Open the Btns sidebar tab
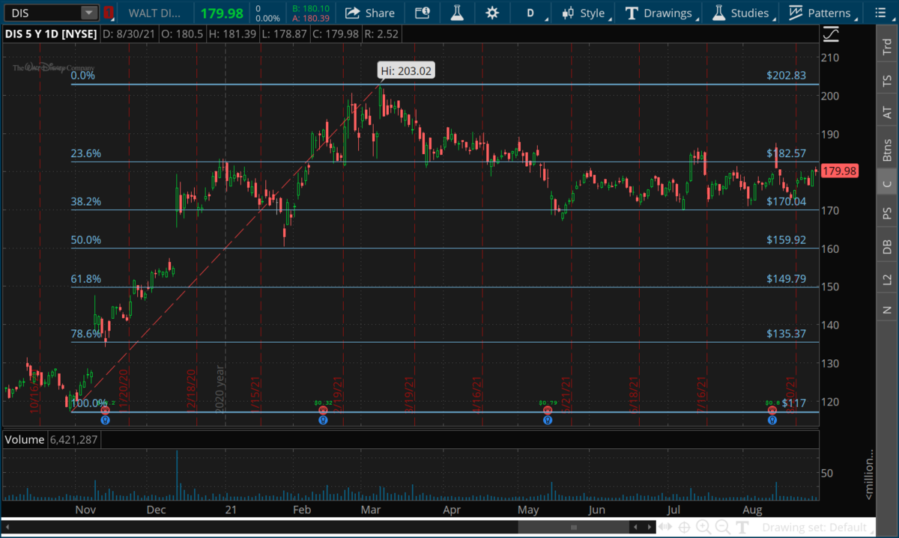The image size is (899, 538). click(887, 150)
